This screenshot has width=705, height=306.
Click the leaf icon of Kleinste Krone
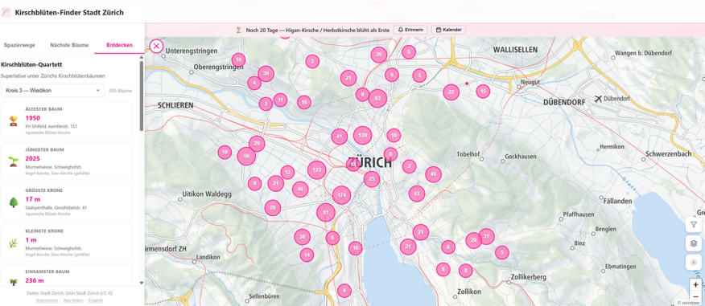pos(13,243)
